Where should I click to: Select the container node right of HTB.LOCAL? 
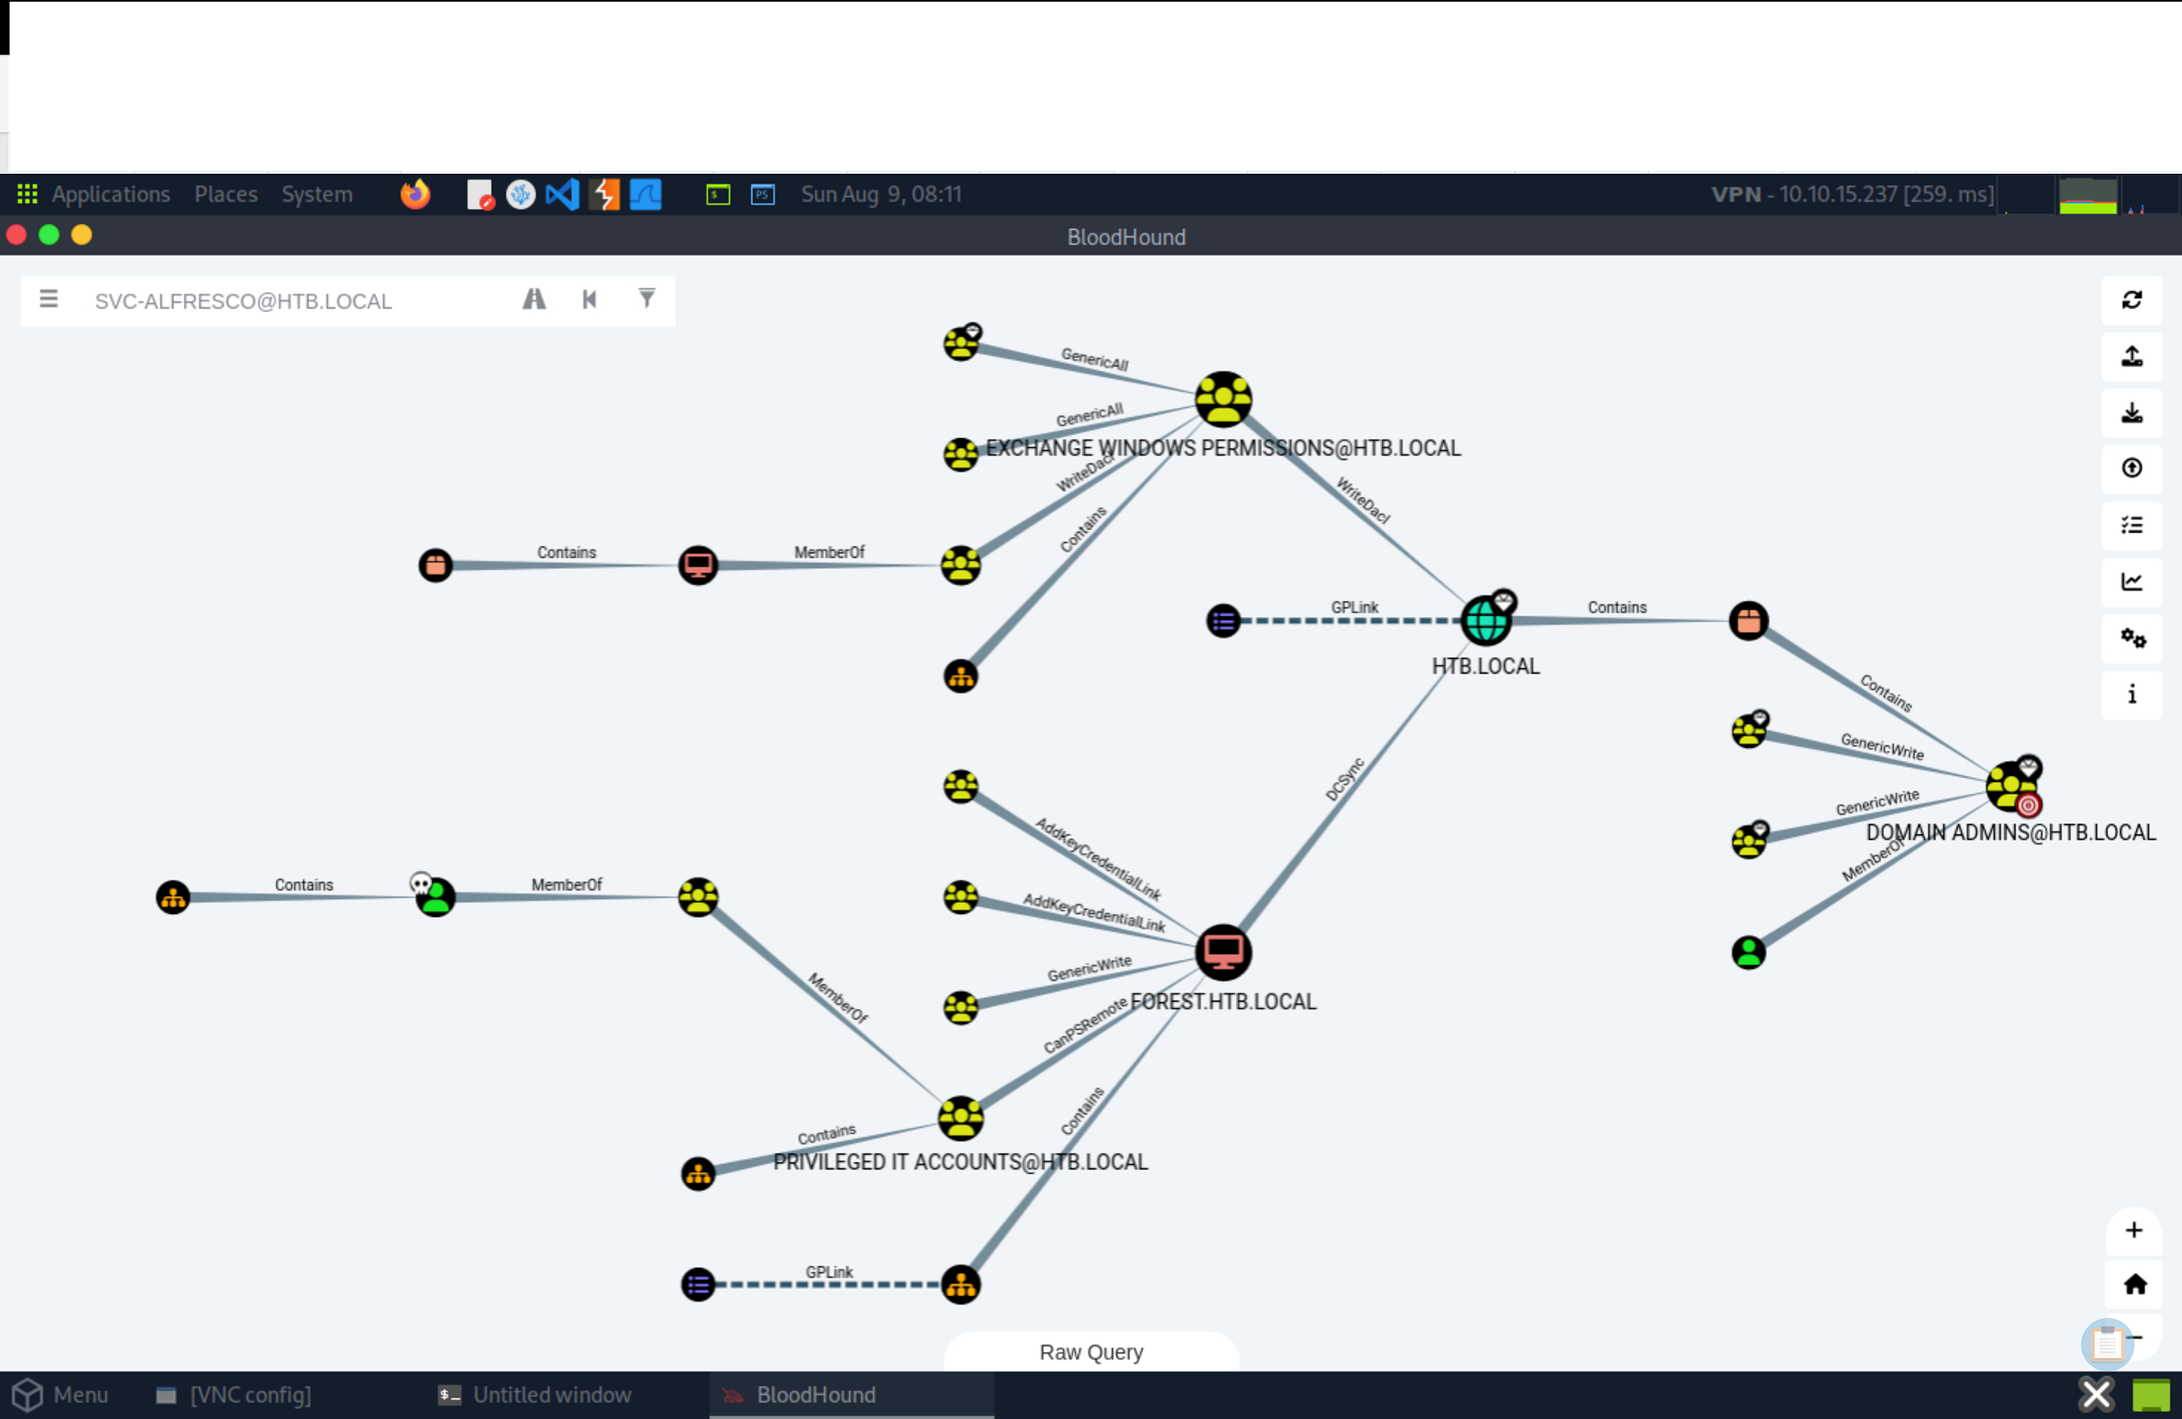[x=1748, y=621]
